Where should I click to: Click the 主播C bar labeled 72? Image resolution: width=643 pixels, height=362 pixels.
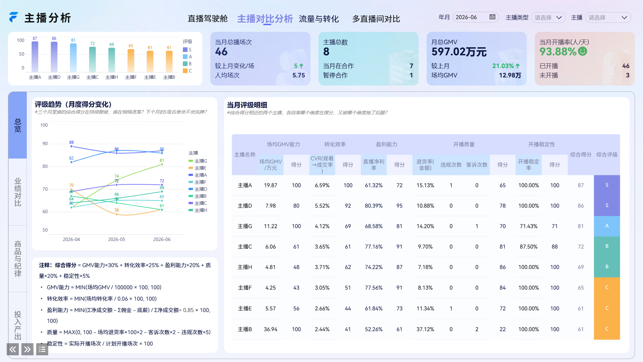tap(92, 59)
